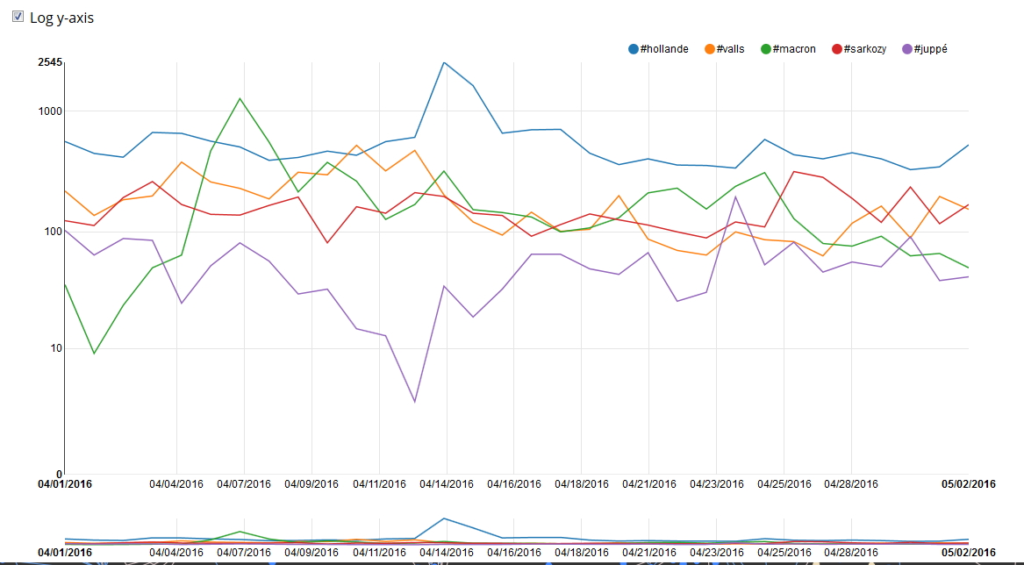Click main chart 05/02/2016 end date label
1024x565 pixels.
point(969,484)
